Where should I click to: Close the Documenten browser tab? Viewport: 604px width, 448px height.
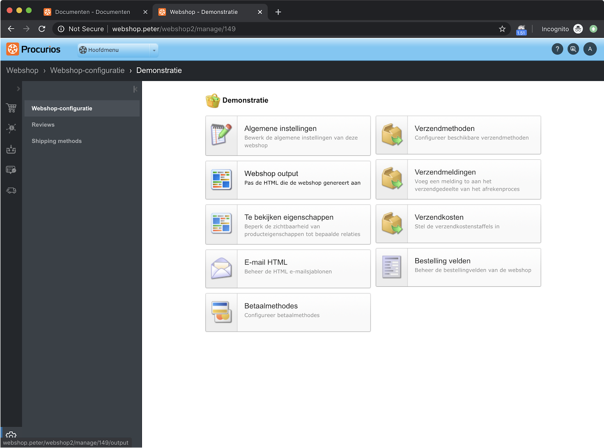click(145, 12)
